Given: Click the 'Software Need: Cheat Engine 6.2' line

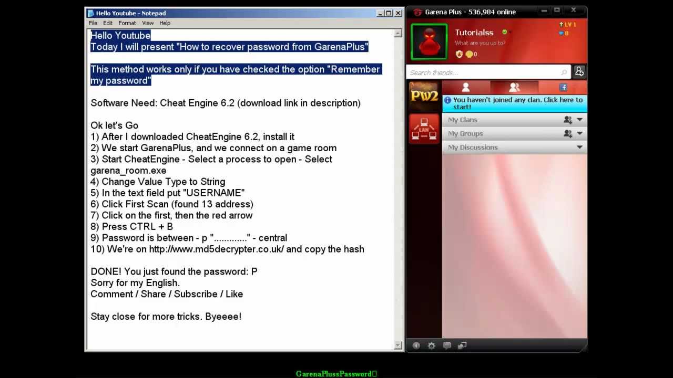Looking at the screenshot, I should pos(226,103).
